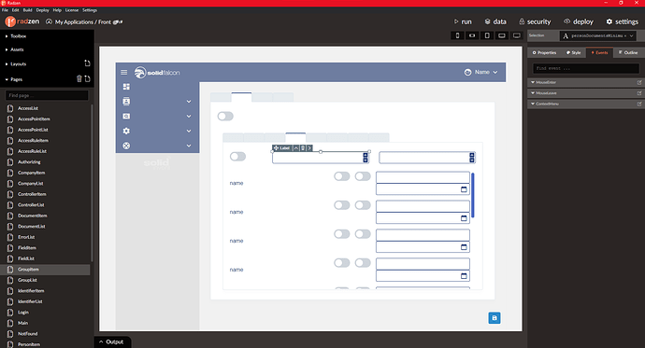Select the mobile phone viewport icon
The image size is (645, 348).
tap(457, 35)
